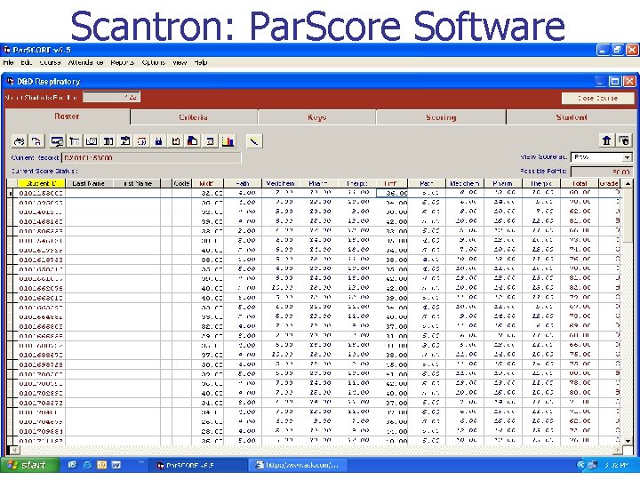Click the Grade column header

pyautogui.click(x=609, y=183)
